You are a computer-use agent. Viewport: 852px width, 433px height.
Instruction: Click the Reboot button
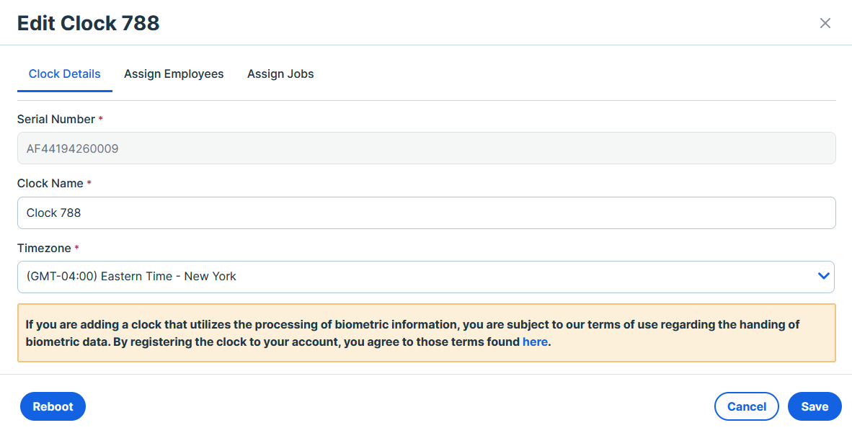point(53,406)
